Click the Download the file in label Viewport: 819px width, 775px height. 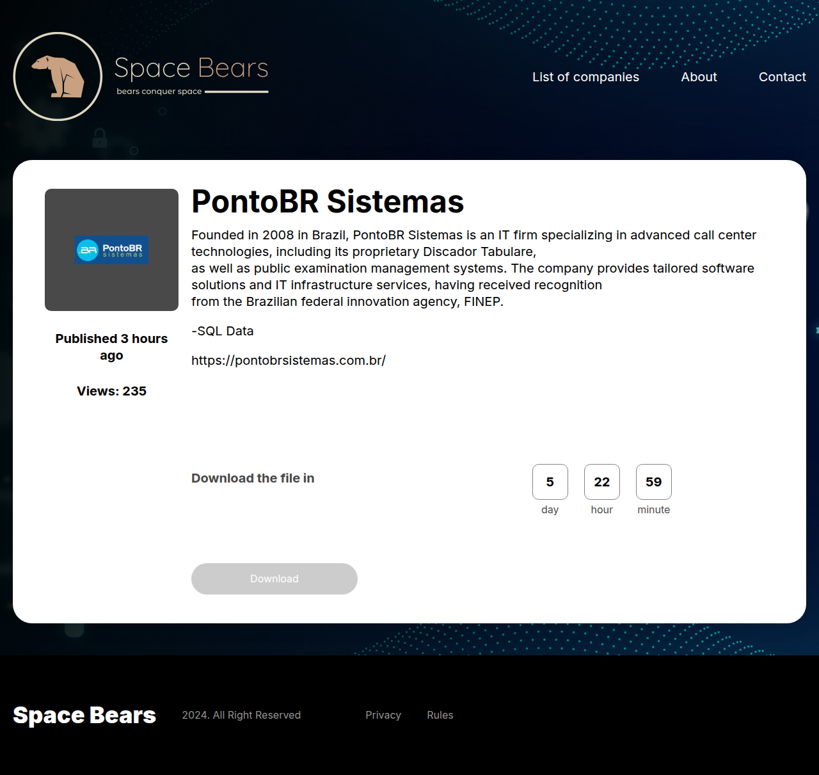(253, 478)
